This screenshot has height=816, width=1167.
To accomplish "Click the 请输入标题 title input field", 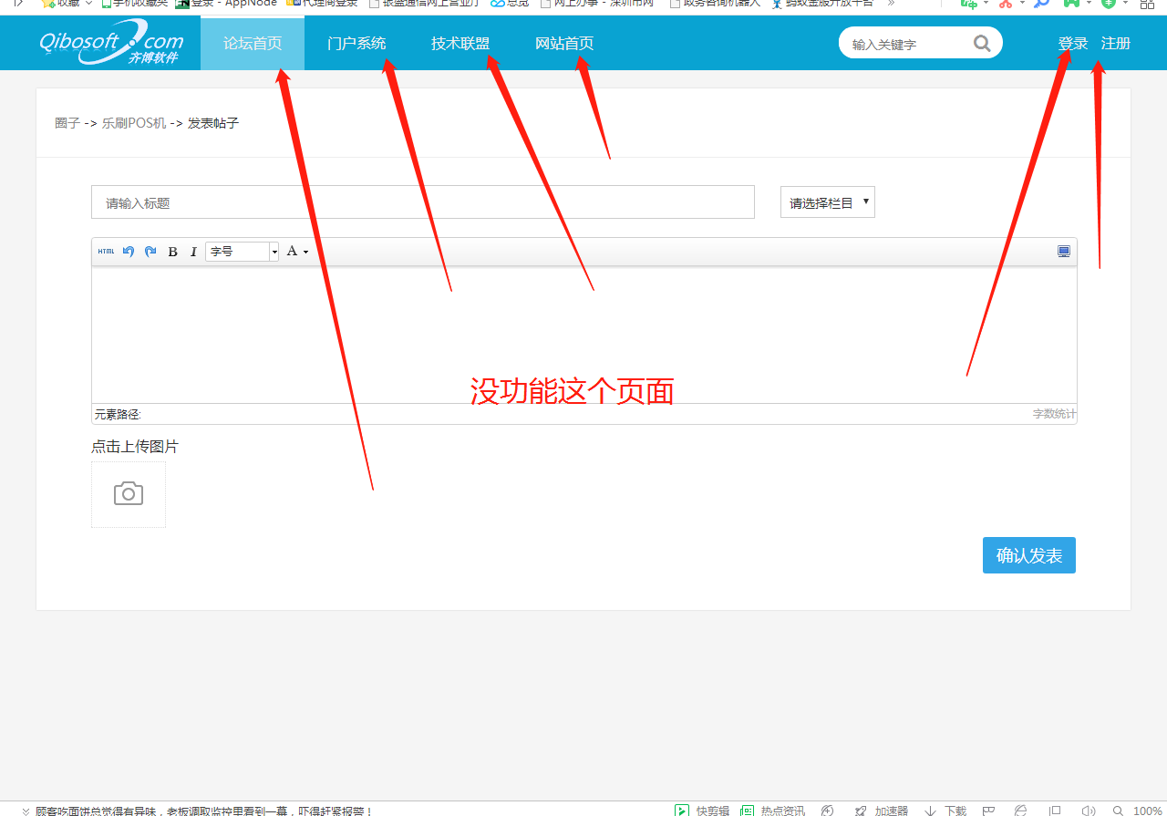I will 422,202.
